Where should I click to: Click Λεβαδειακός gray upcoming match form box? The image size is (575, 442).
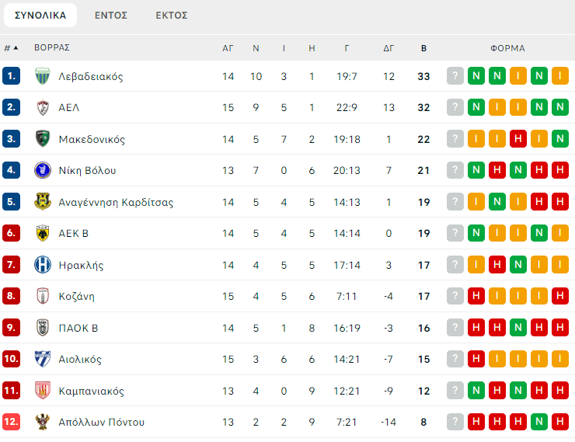coord(455,76)
